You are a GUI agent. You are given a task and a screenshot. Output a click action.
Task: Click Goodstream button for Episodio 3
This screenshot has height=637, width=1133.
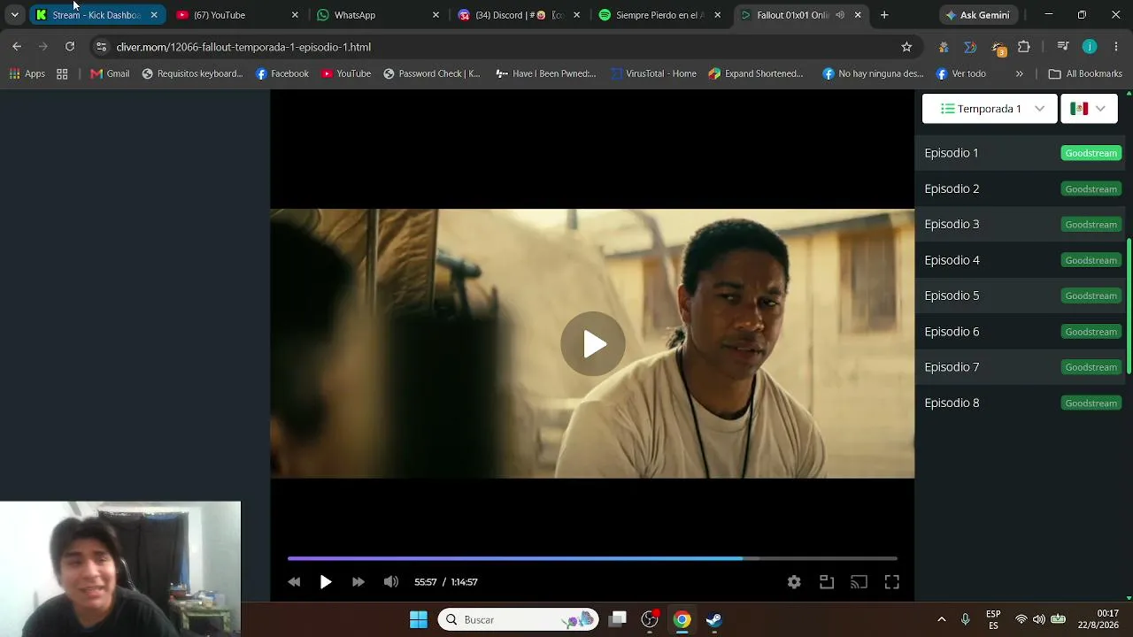(x=1091, y=224)
